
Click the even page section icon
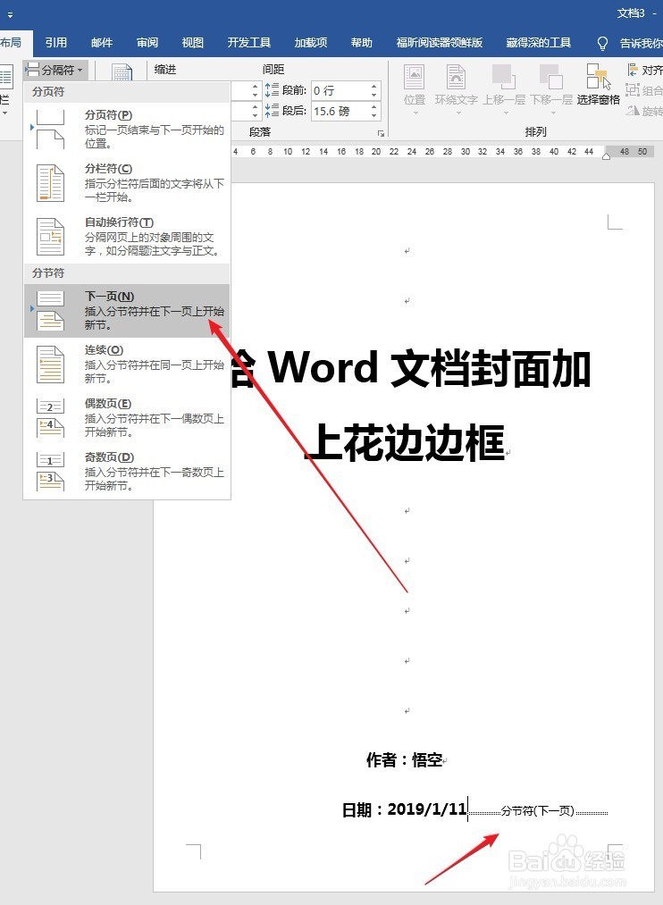tap(50, 417)
